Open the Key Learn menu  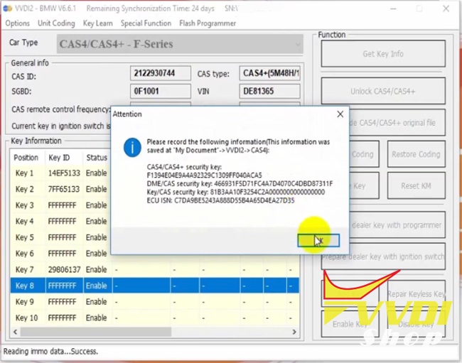tap(98, 23)
